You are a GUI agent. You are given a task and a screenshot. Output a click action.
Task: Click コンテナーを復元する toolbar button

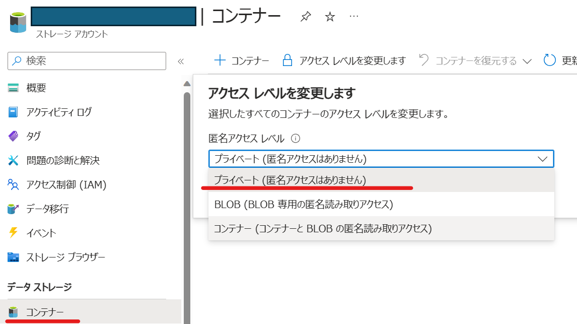coord(468,60)
